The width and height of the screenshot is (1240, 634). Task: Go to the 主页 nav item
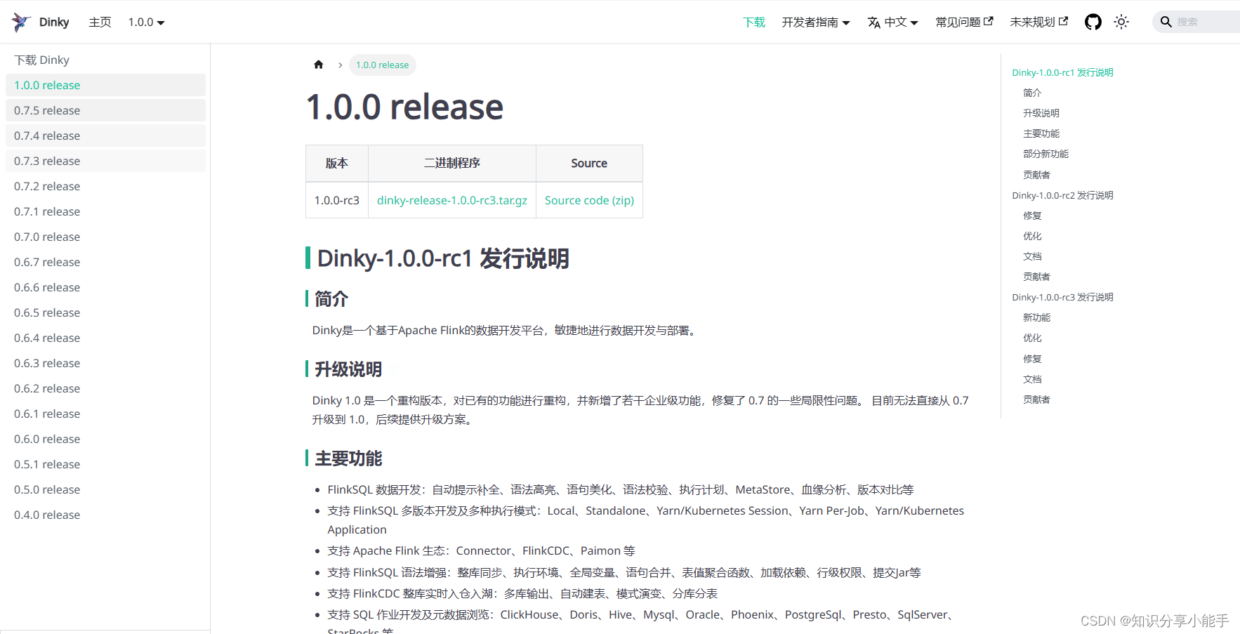pyautogui.click(x=100, y=22)
